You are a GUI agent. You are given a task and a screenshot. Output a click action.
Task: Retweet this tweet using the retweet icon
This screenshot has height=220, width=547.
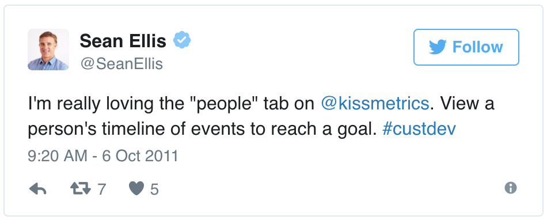click(81, 189)
